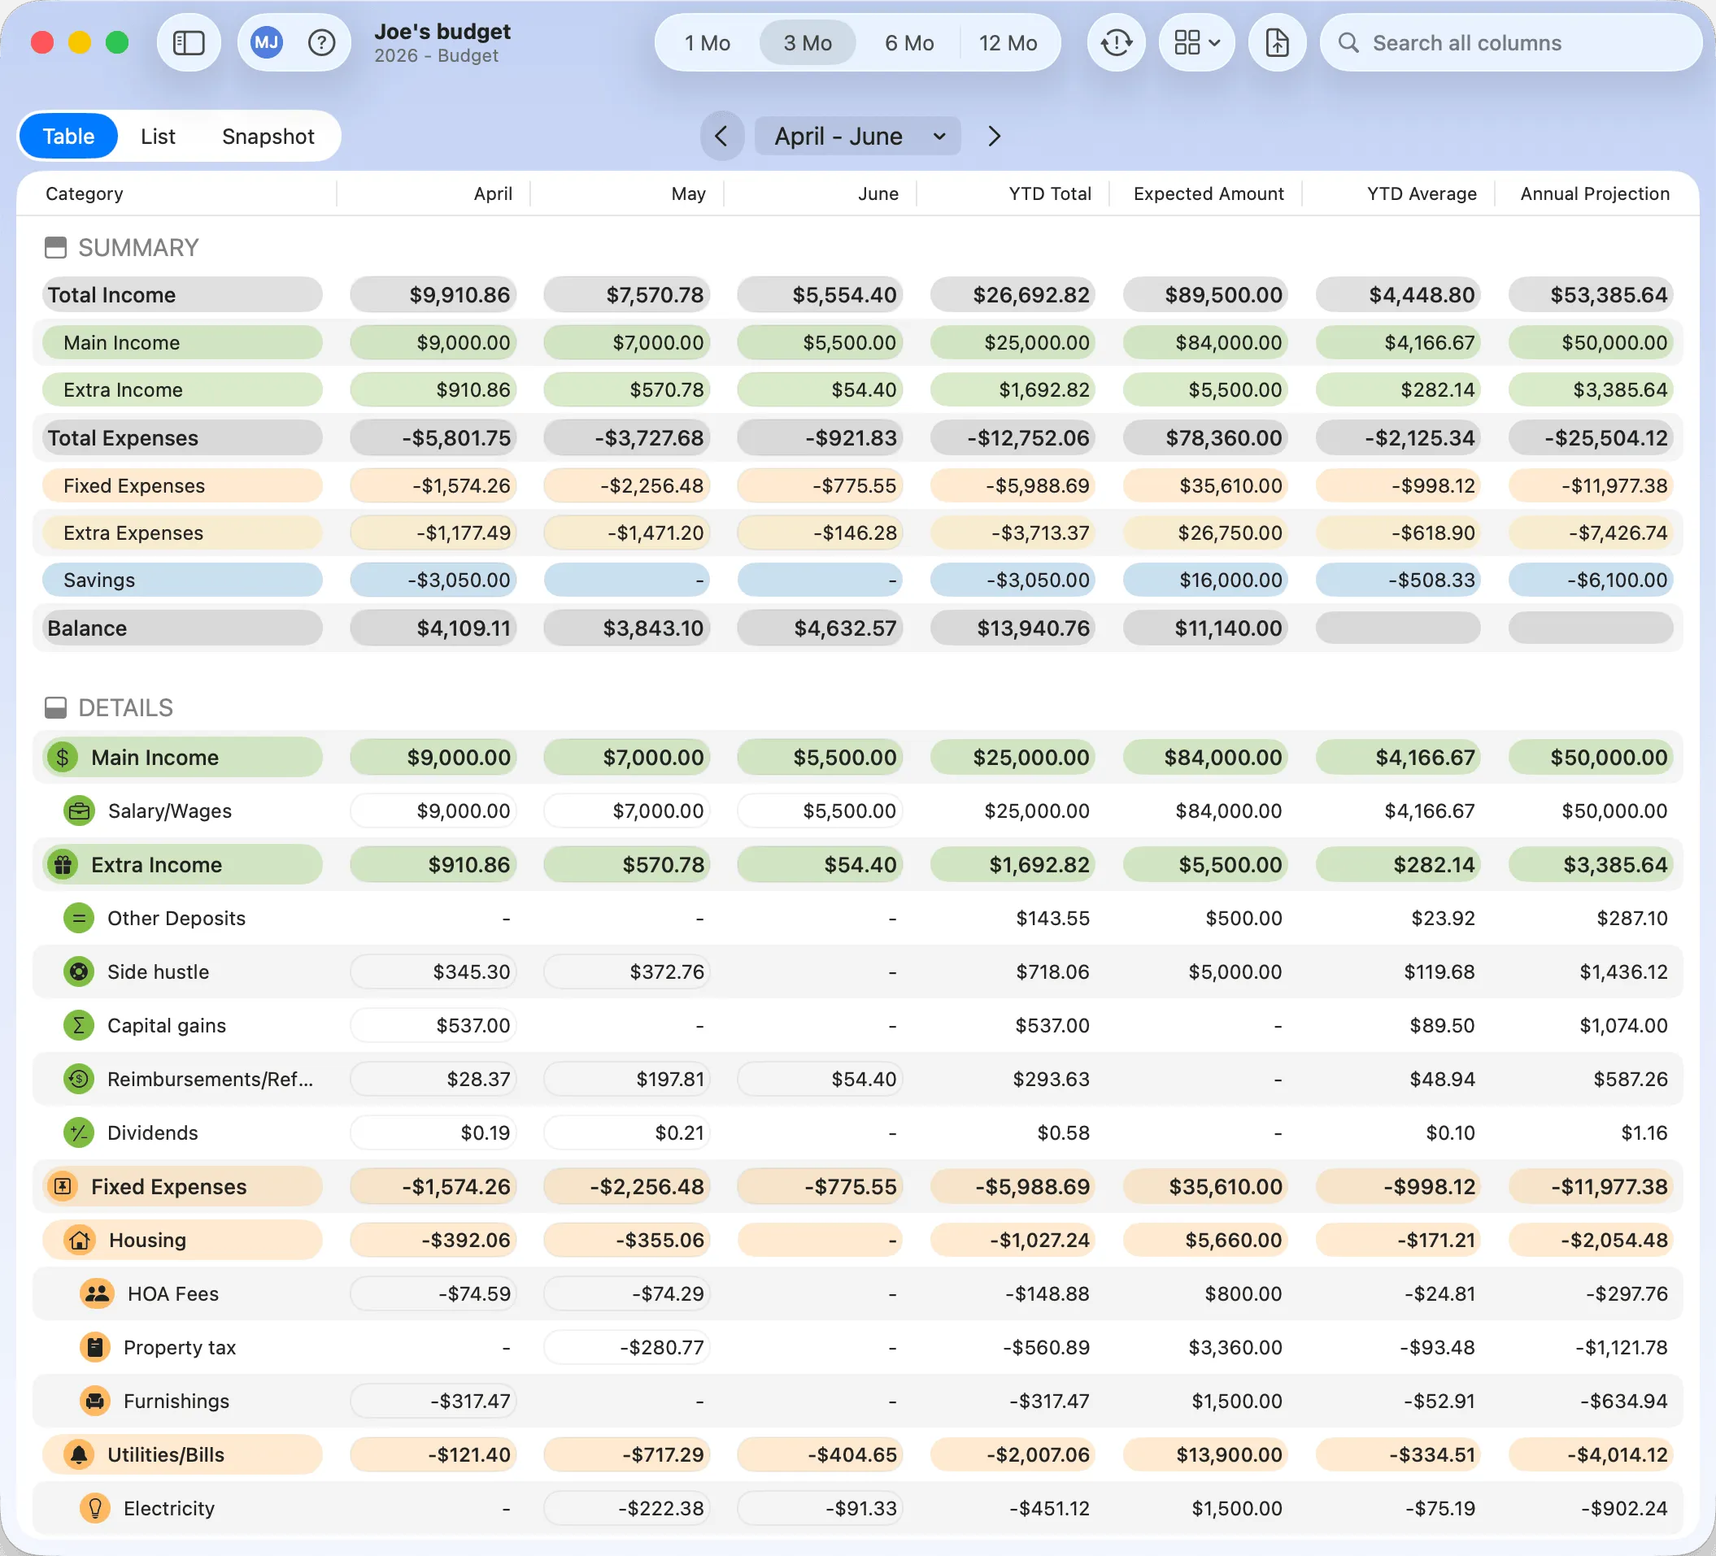Click the Fixed Expenses group icon
The height and width of the screenshot is (1556, 1716).
[62, 1186]
